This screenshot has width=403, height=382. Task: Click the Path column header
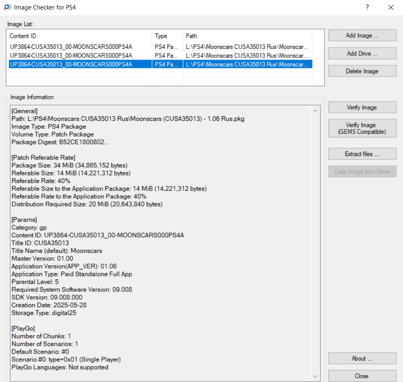pyautogui.click(x=248, y=36)
